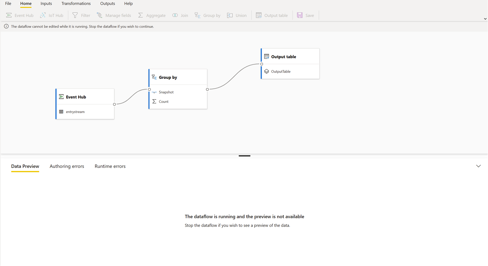The image size is (488, 266).
Task: Click the OutputTable entry in Output table node
Action: pos(281,71)
